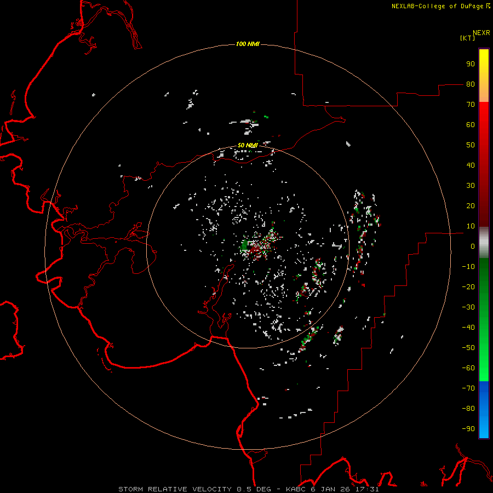The height and width of the screenshot is (493, 493).
Task: Click the 70 value on the velocity scale
Action: click(x=471, y=105)
